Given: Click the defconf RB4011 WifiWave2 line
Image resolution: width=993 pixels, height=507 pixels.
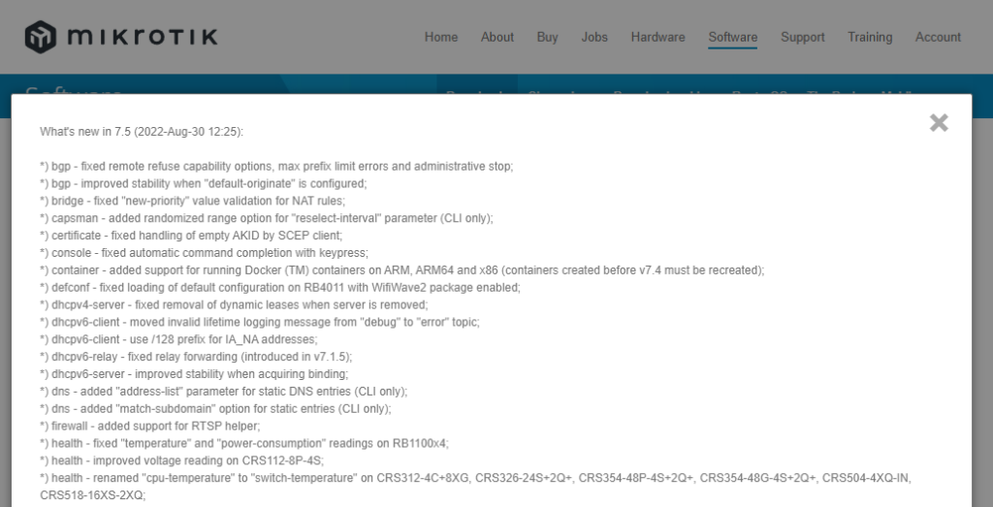Looking at the screenshot, I should click(x=280, y=287).
